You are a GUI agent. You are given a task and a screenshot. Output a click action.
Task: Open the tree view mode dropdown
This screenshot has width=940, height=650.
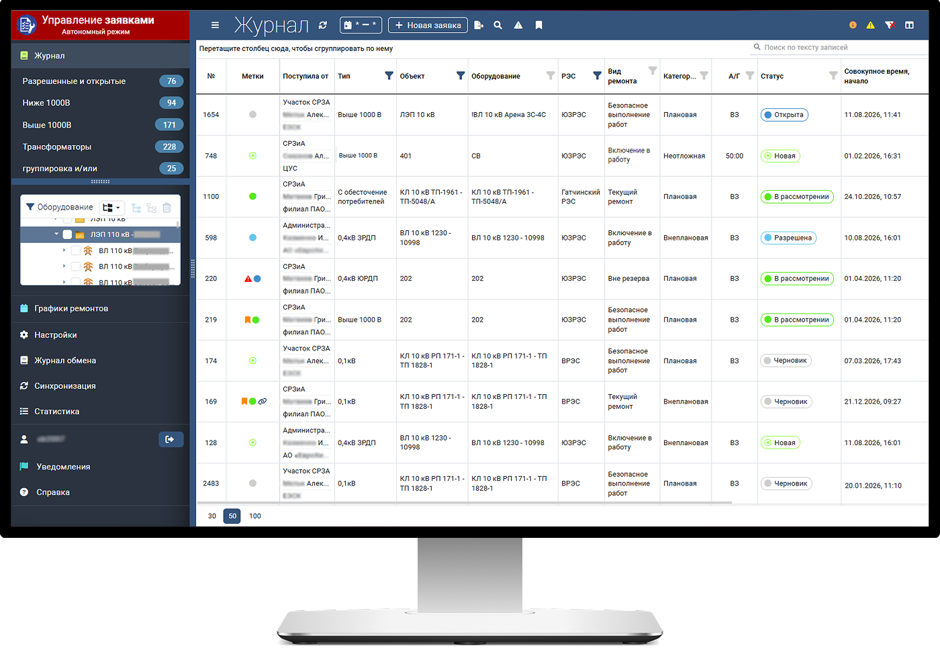[111, 208]
